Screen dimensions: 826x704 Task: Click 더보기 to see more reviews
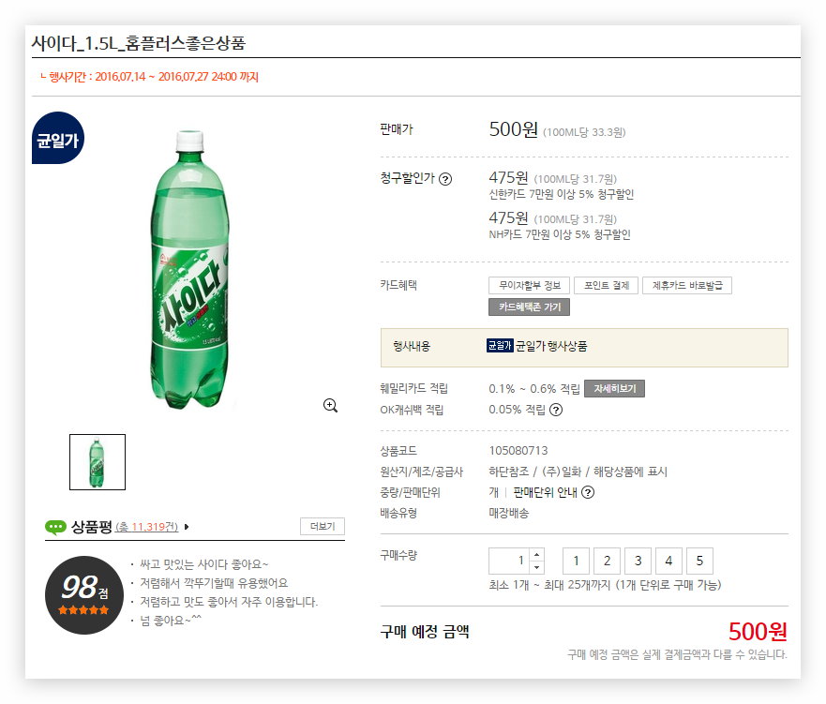point(323,527)
